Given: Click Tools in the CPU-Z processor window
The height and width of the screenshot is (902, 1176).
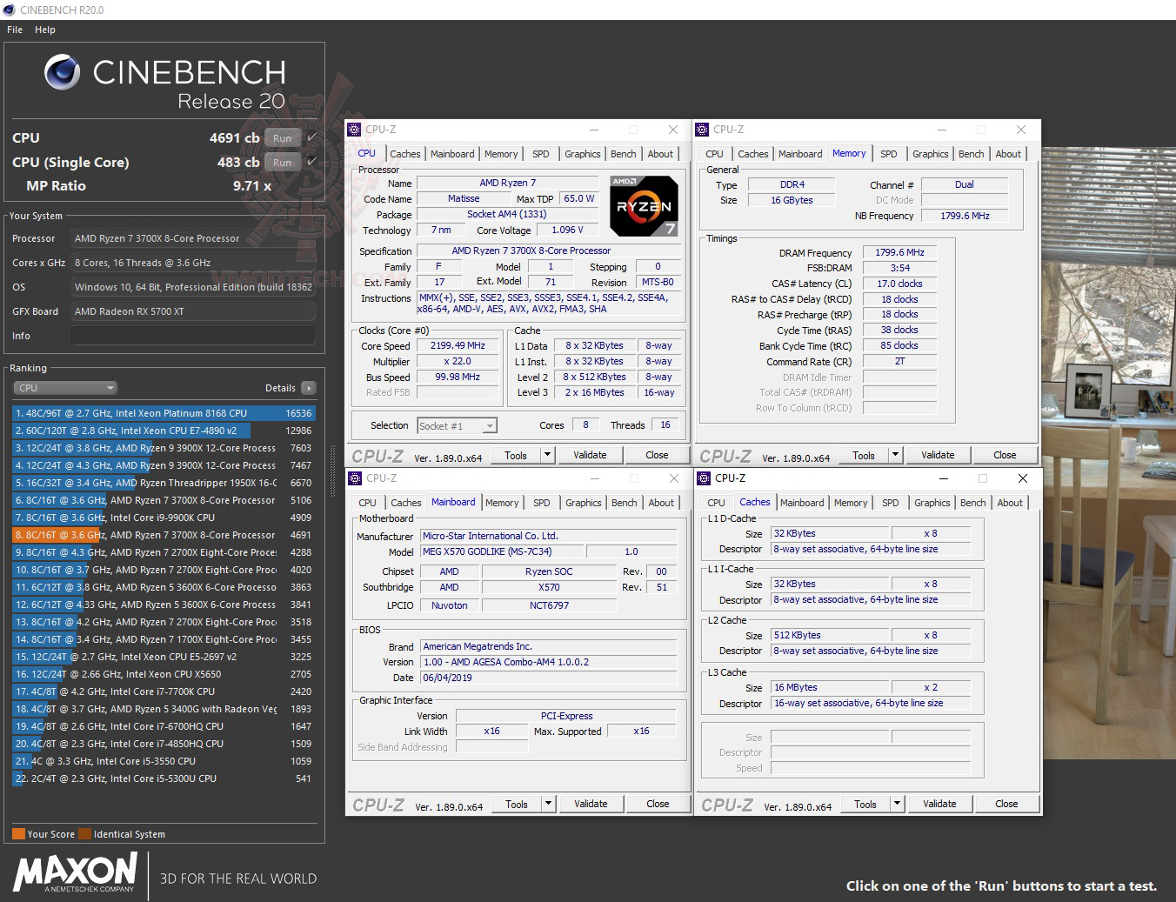Looking at the screenshot, I should (x=516, y=455).
